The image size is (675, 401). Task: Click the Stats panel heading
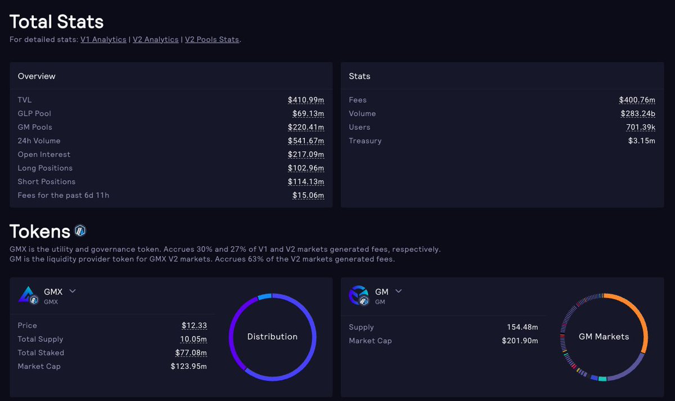(359, 76)
